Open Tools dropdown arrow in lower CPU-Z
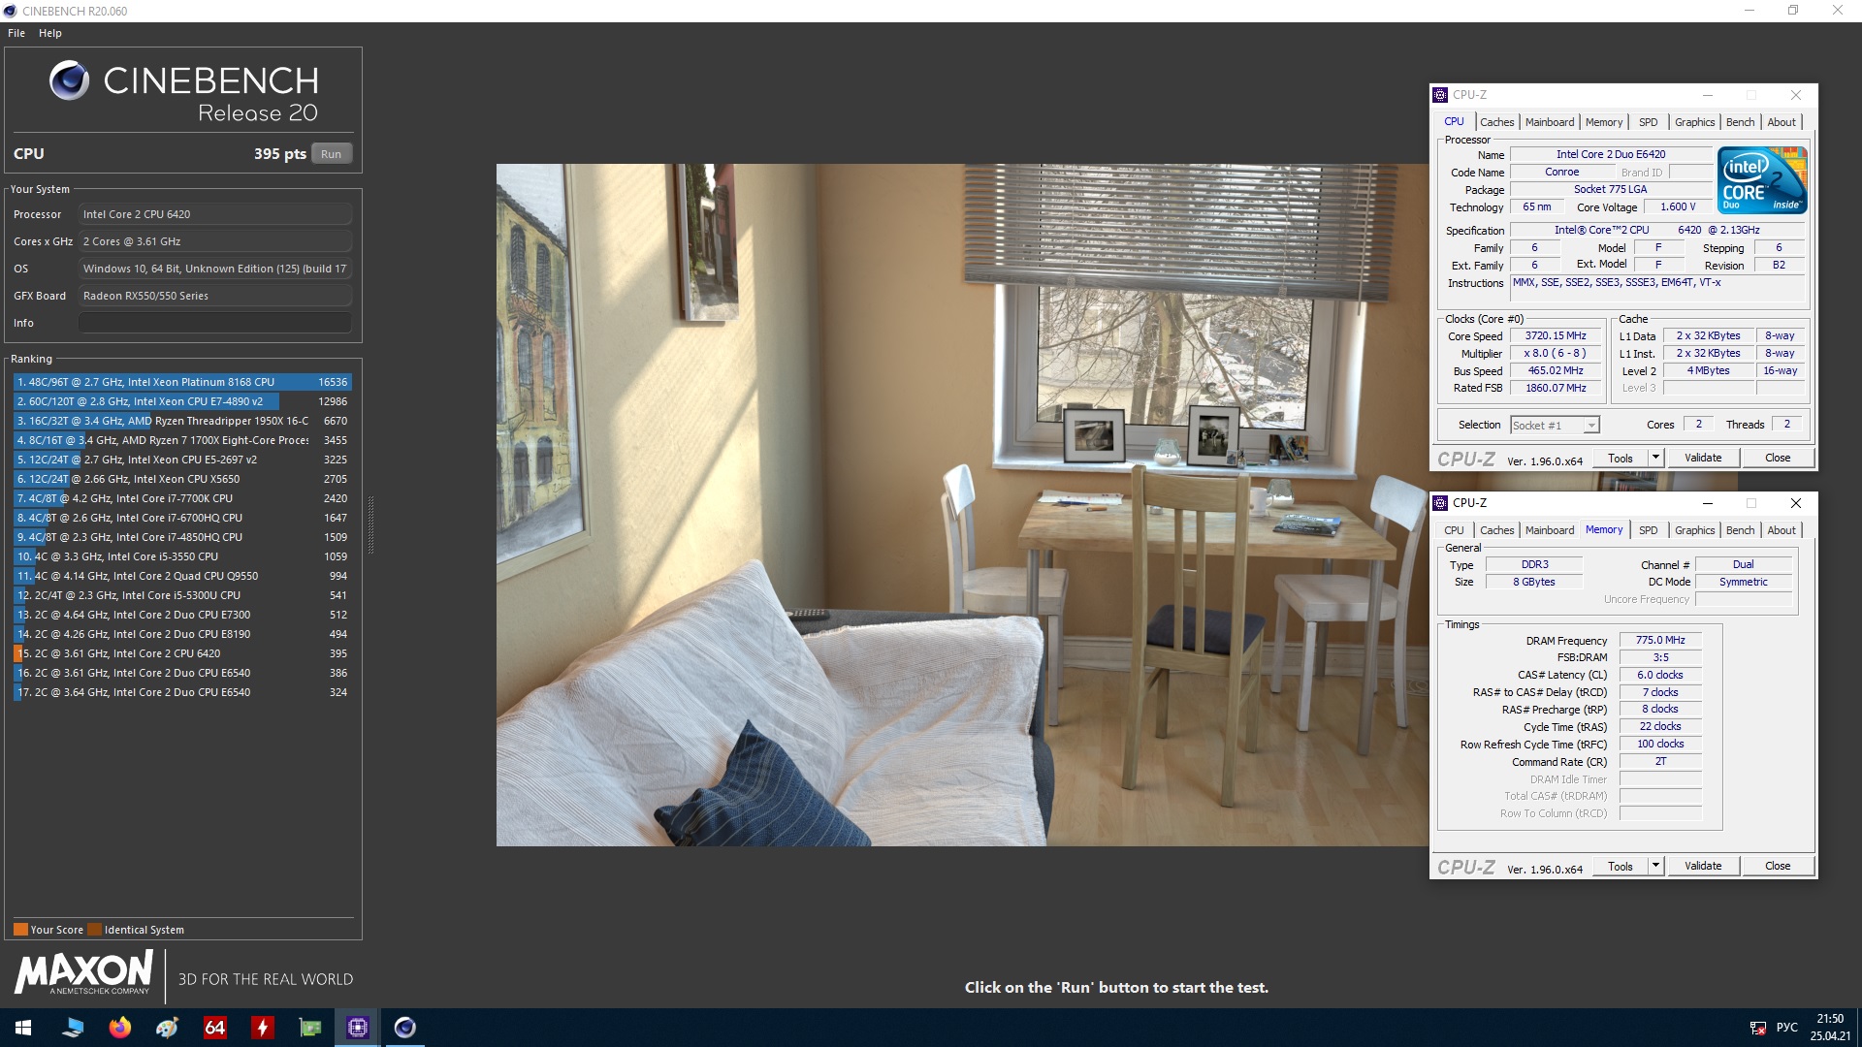 tap(1655, 866)
